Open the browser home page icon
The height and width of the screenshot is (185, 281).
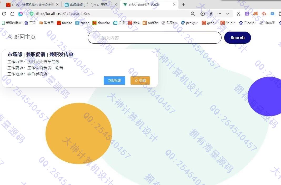click(12, 14)
